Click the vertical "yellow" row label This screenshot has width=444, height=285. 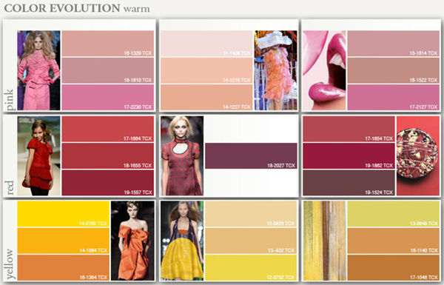click(x=10, y=264)
